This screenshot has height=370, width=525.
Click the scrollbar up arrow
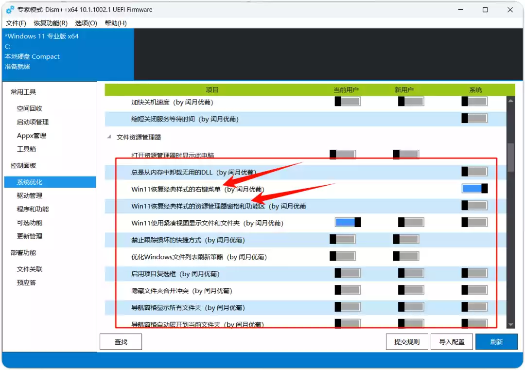(510, 101)
